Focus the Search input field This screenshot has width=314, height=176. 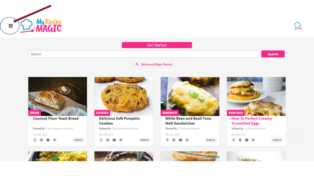(144, 54)
